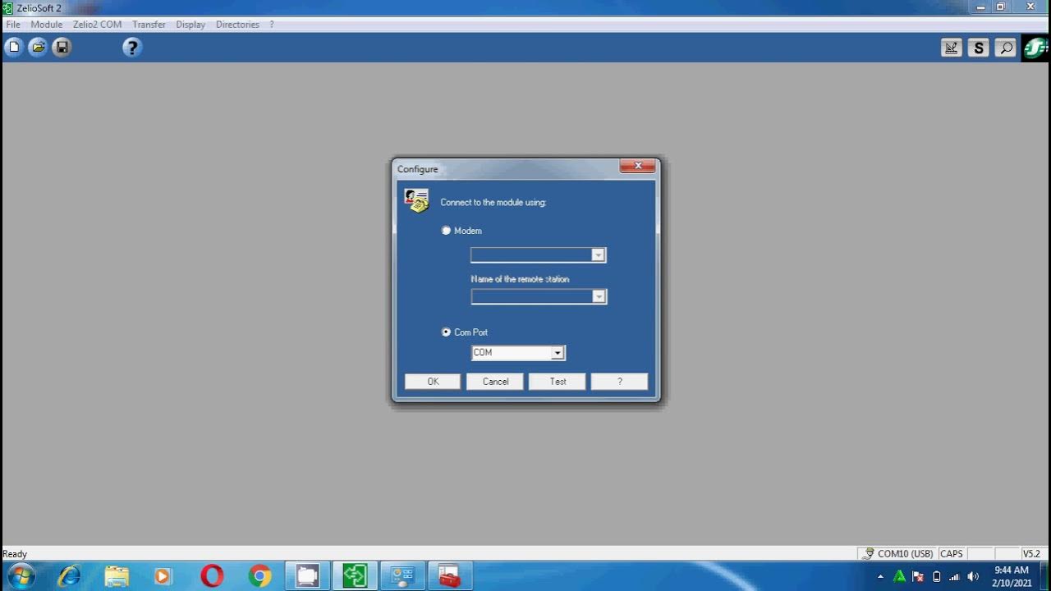Open the ? help menu
This screenshot has height=591, width=1051.
272,25
